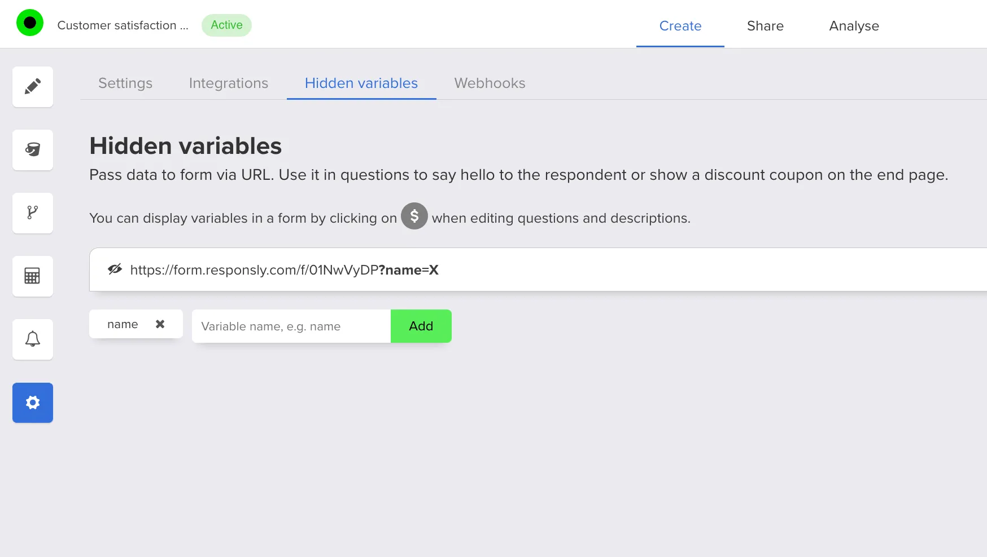Viewport: 987px width, 557px height.
Task: Open the Settings sub-tab
Action: (125, 83)
